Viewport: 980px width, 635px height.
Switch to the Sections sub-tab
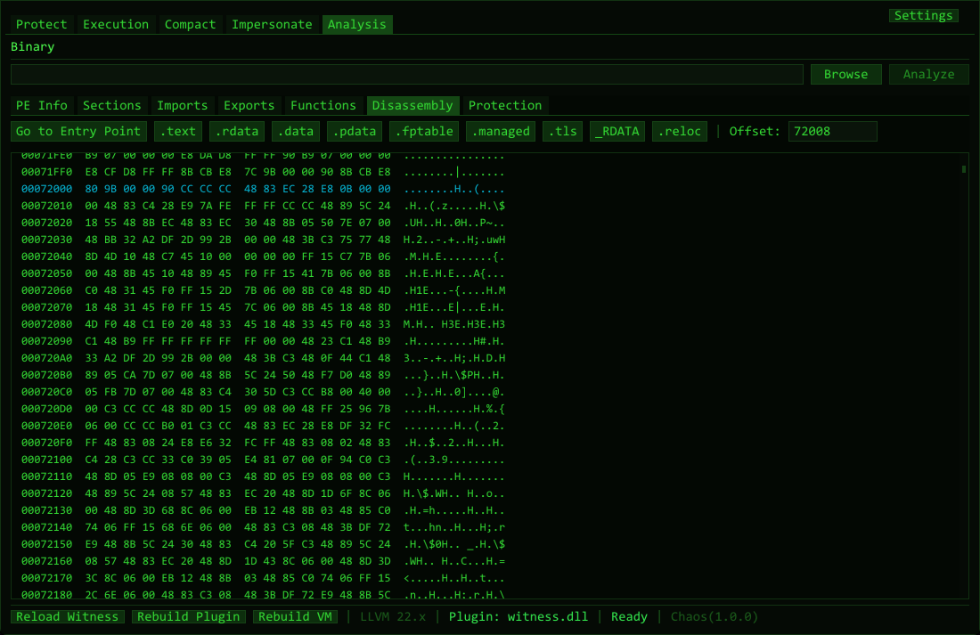(112, 106)
